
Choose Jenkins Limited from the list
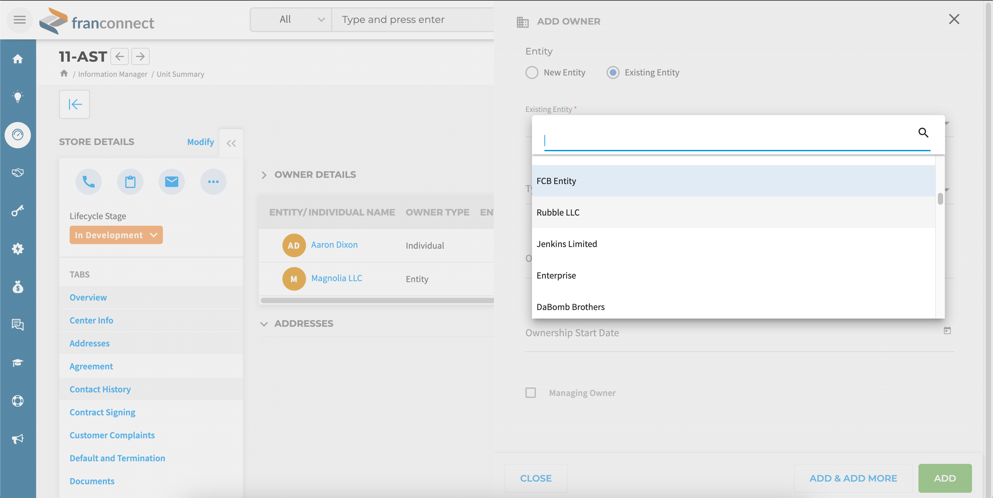click(x=734, y=244)
